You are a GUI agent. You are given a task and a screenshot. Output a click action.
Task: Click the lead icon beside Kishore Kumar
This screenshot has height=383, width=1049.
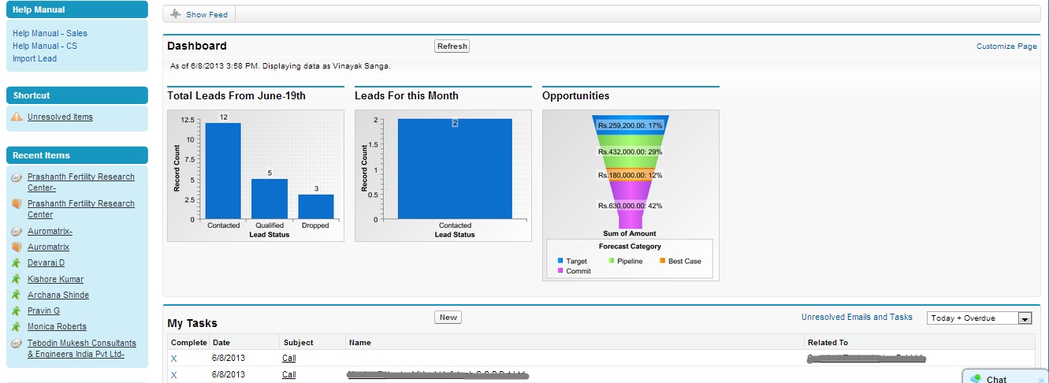[x=17, y=279]
